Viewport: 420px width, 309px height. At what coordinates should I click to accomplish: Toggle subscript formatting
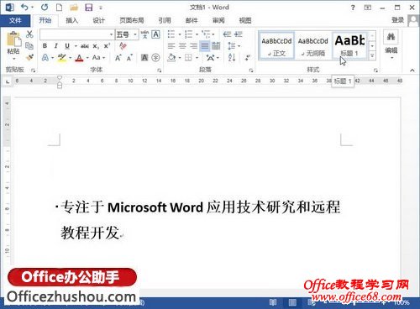(96, 46)
